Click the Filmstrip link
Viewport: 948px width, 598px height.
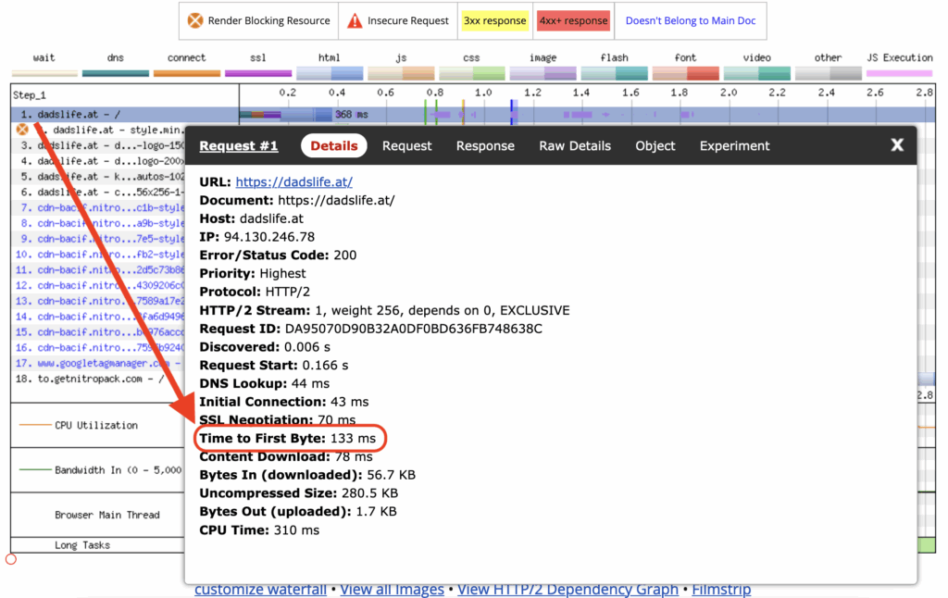click(x=720, y=590)
